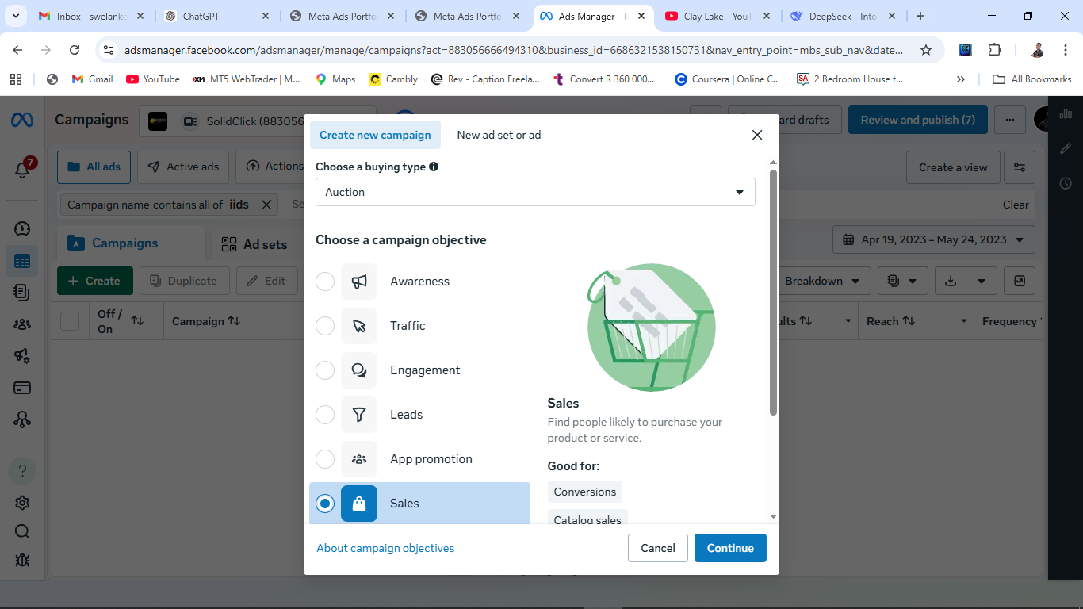Click the Traffic cursor icon
The image size is (1083, 609).
pos(359,326)
